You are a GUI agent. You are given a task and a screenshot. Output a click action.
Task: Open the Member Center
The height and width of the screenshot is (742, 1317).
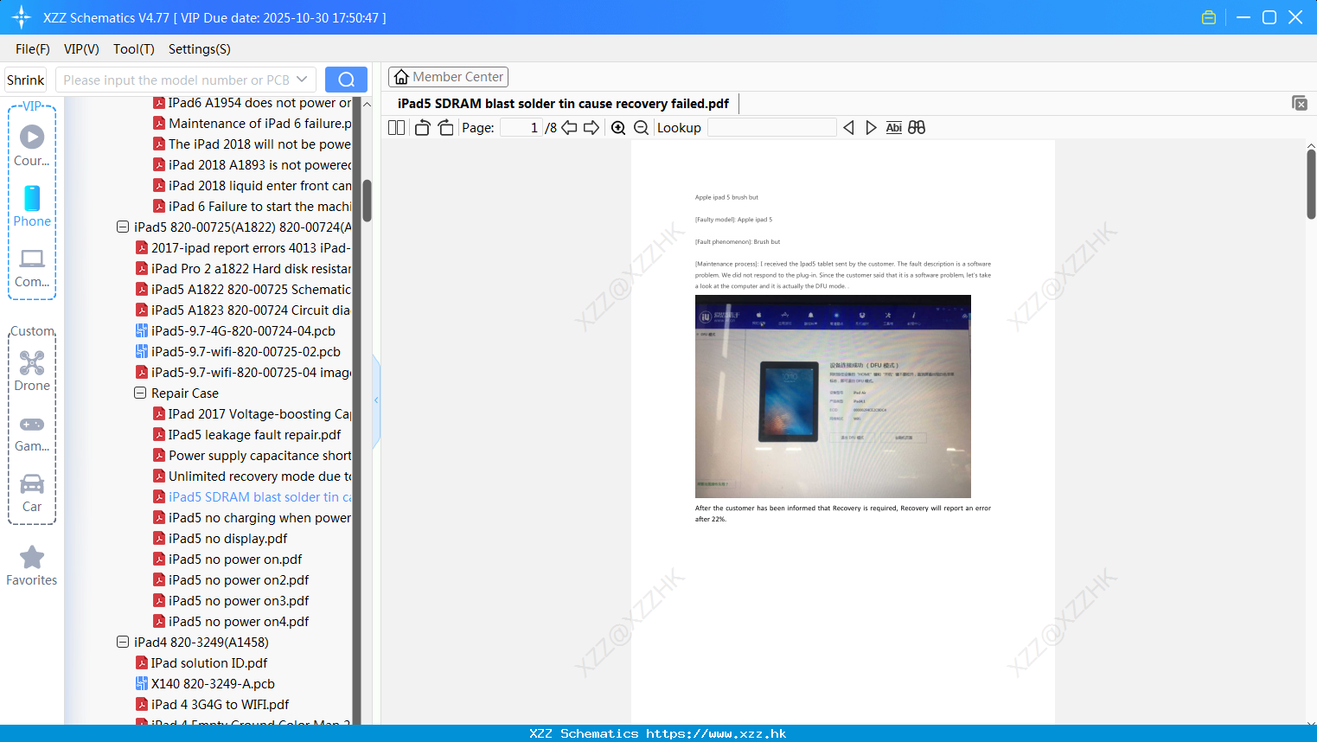coord(448,77)
